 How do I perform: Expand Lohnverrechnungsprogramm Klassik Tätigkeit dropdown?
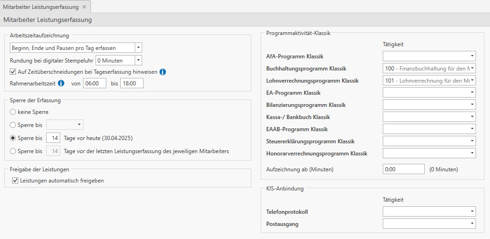pos(472,81)
